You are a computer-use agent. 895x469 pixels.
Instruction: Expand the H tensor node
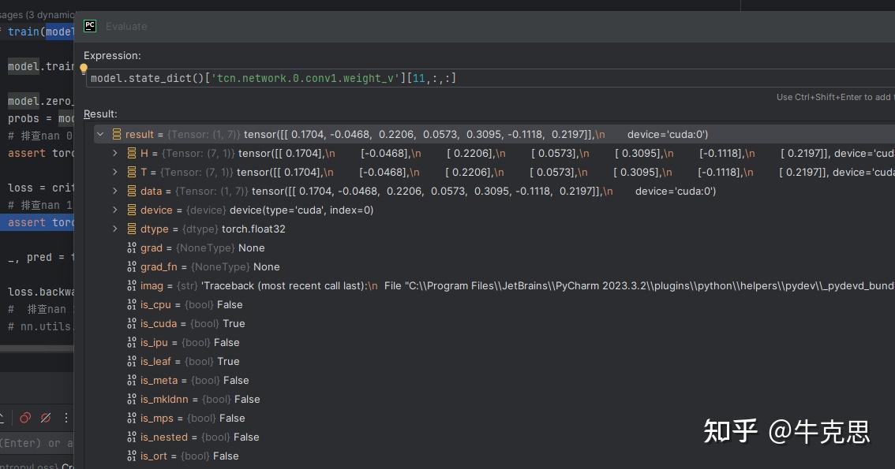pos(115,153)
